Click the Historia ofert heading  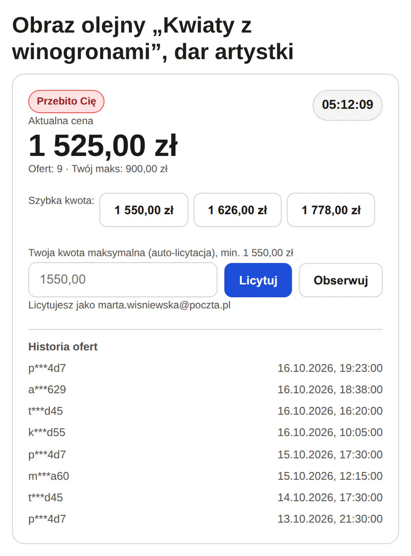pyautogui.click(x=63, y=347)
